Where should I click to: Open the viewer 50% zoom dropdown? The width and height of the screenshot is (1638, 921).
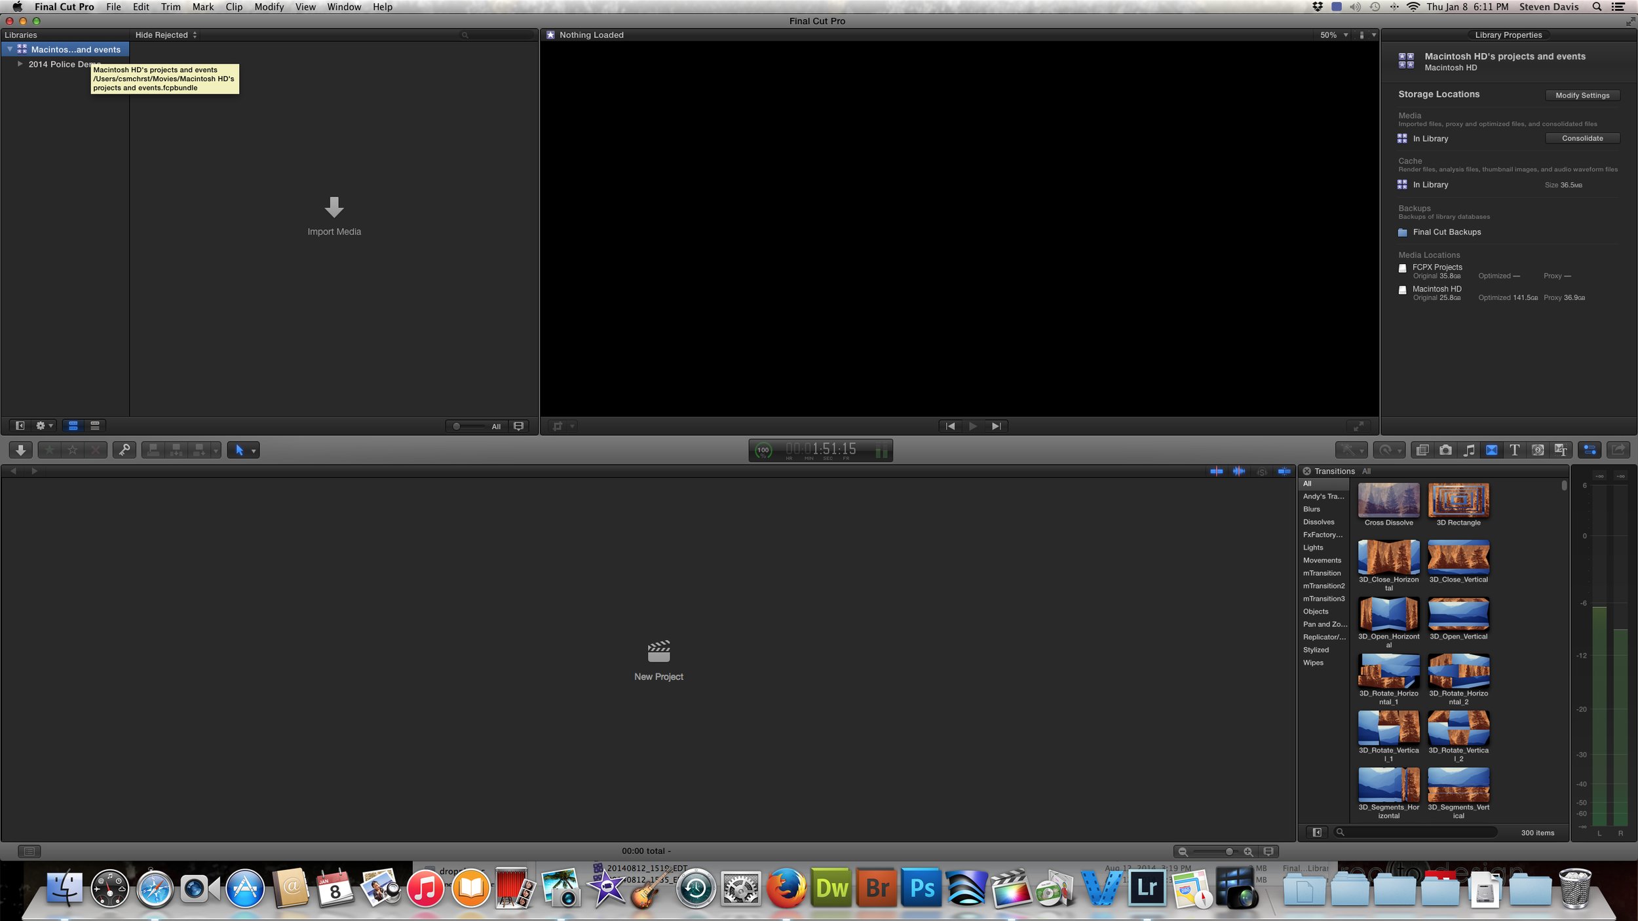1334,35
